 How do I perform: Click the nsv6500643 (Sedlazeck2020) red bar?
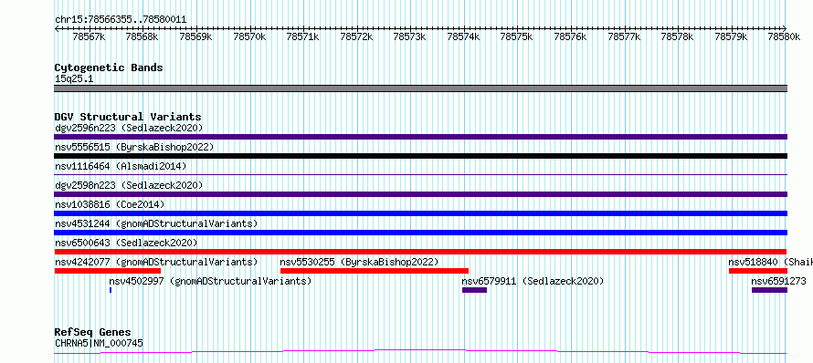pos(421,252)
